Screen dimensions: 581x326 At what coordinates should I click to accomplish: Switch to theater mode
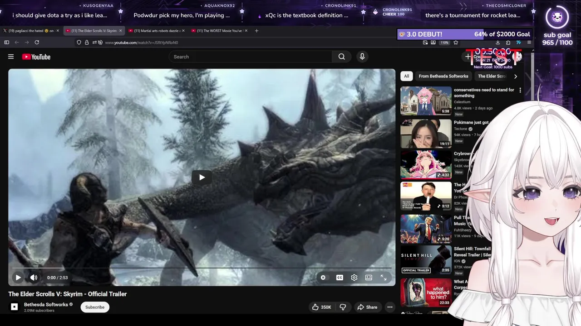coord(369,278)
